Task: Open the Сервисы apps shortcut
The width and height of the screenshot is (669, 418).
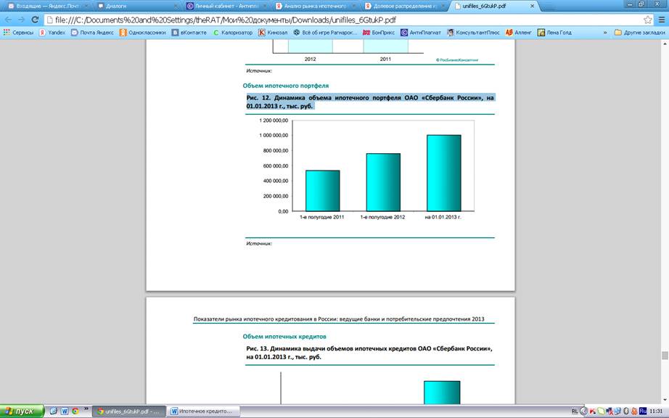Action: point(18,33)
